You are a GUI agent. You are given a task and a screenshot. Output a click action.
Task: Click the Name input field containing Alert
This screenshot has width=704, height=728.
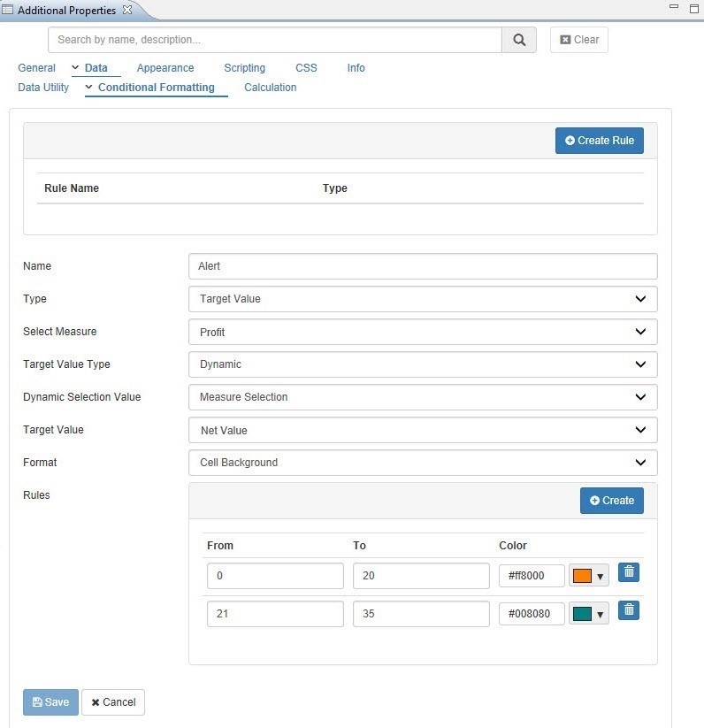(x=423, y=266)
